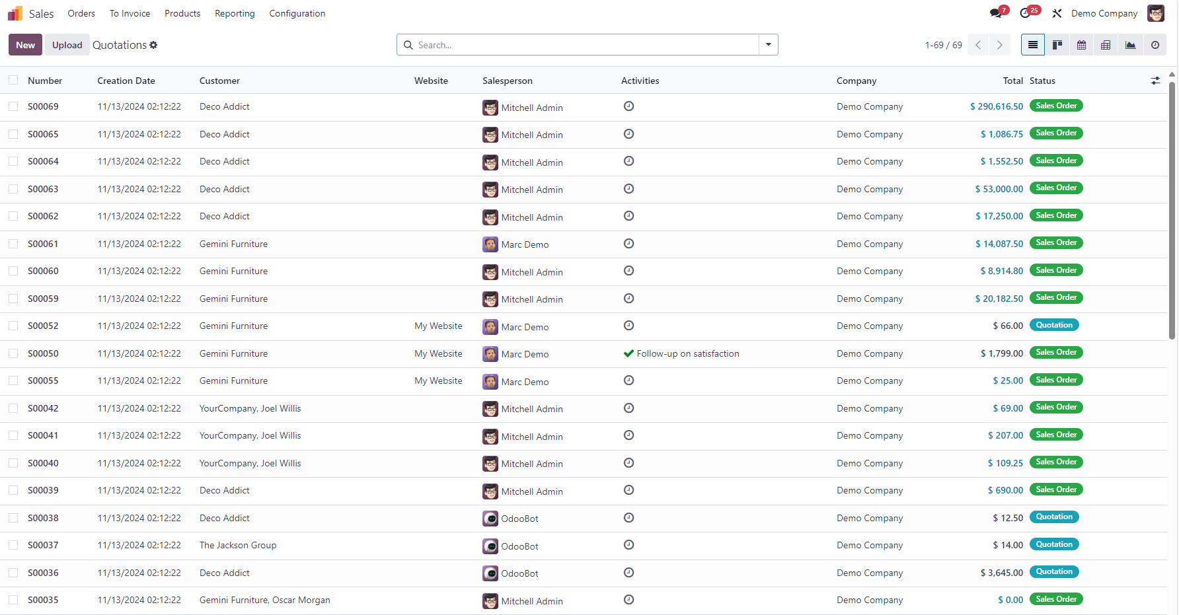Click My Website cell on S00055
This screenshot has width=1179, height=615.
coord(438,380)
